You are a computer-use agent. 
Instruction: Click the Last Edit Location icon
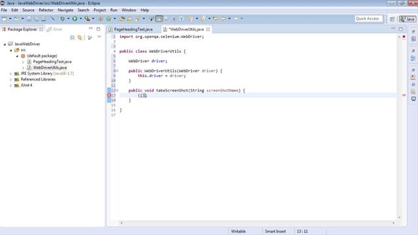tap(216, 19)
